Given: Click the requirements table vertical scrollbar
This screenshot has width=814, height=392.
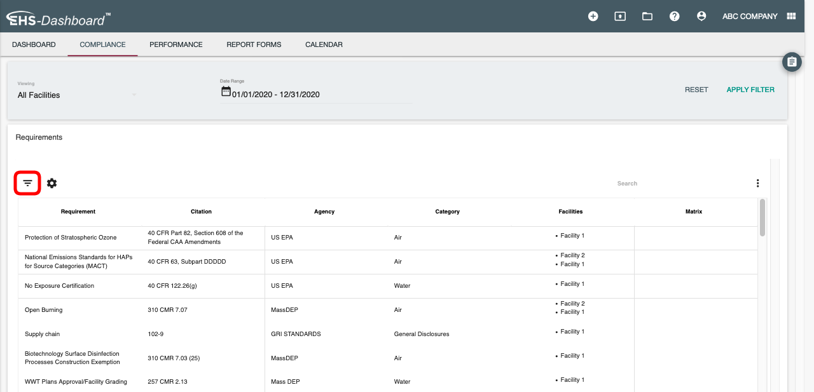Looking at the screenshot, I should (762, 217).
